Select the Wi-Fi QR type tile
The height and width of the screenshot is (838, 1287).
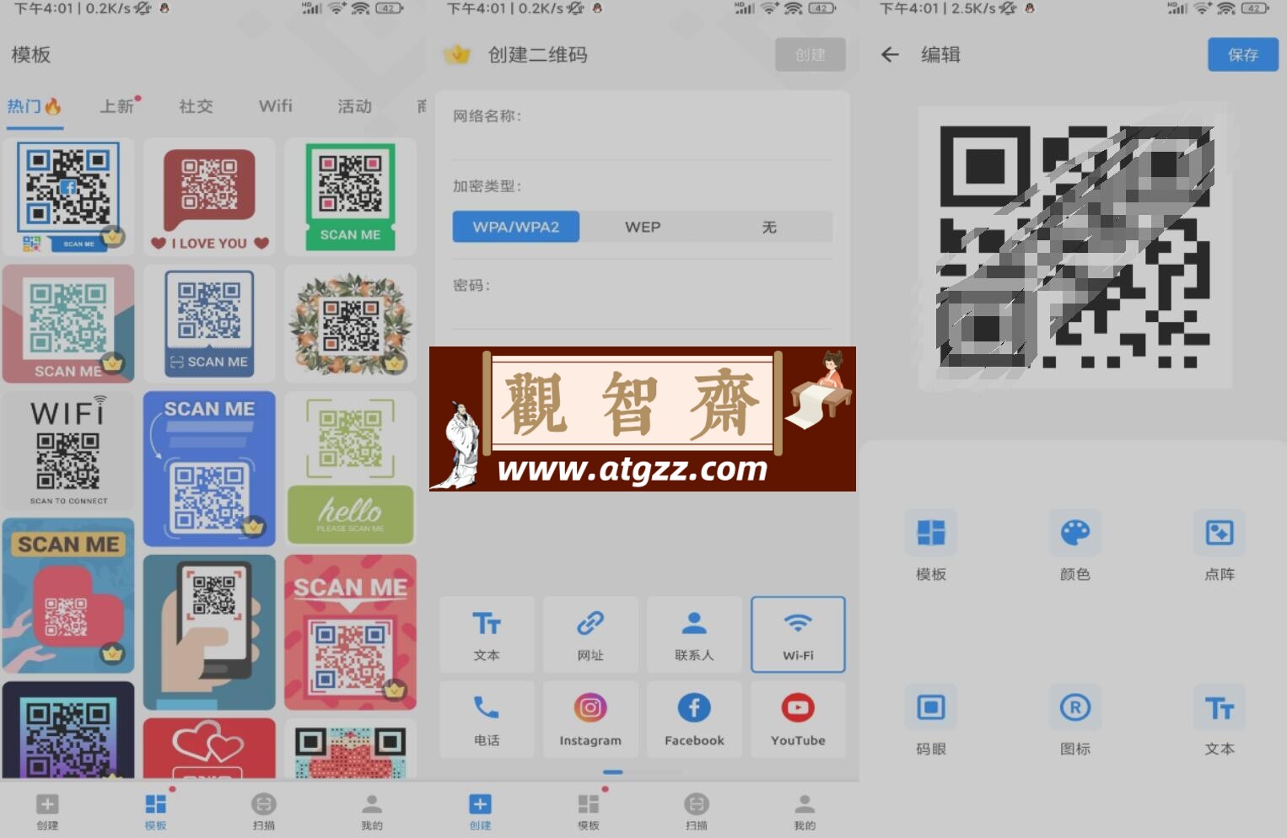click(798, 634)
